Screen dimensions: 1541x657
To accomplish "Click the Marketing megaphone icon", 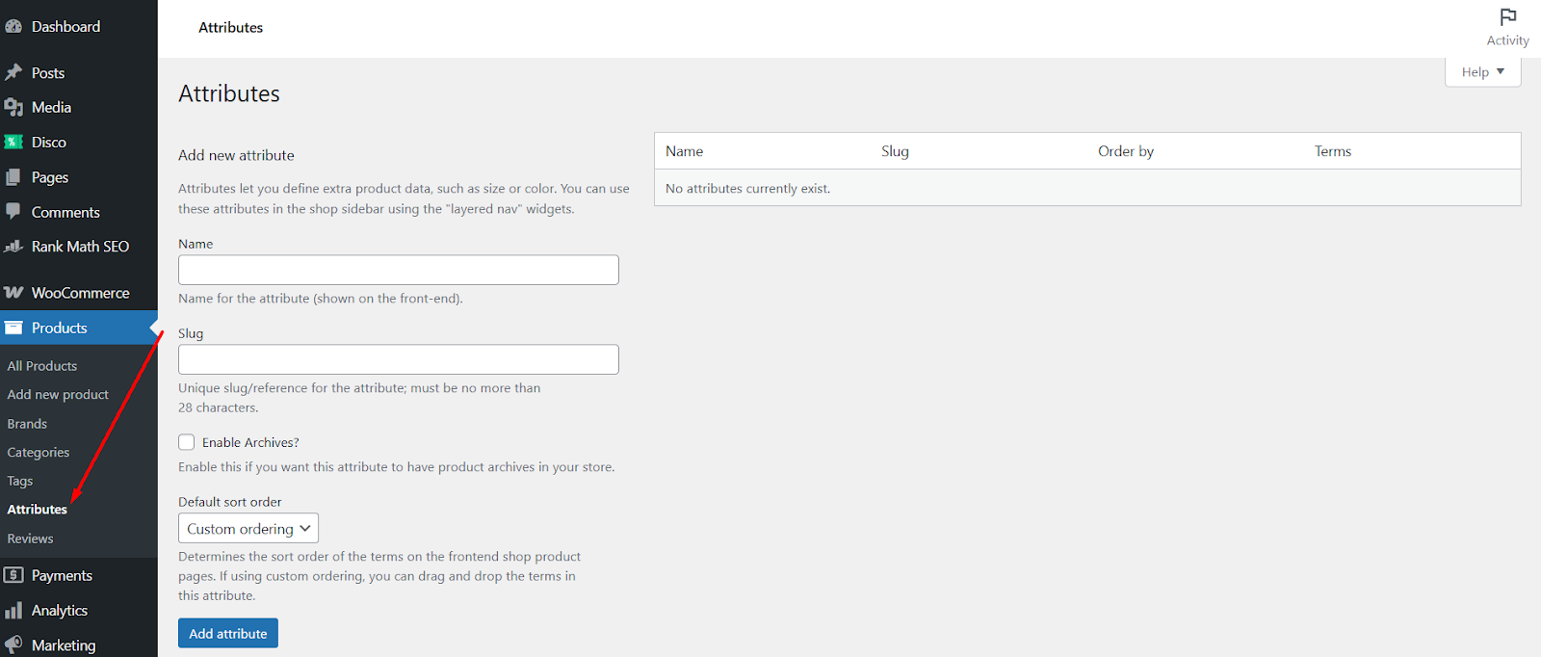I will 13,644.
